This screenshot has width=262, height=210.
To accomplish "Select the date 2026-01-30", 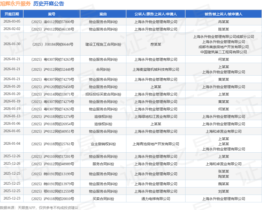I will point(12,44).
